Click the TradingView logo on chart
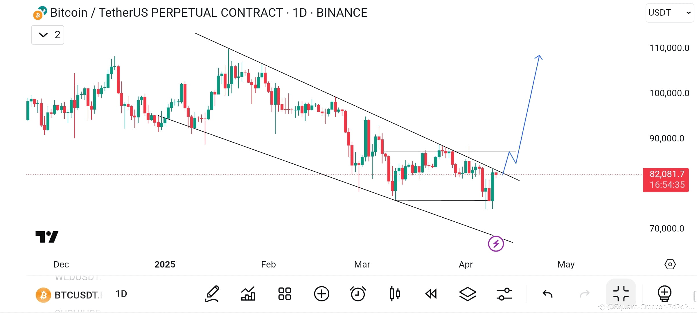Image resolution: width=697 pixels, height=313 pixels. point(47,237)
